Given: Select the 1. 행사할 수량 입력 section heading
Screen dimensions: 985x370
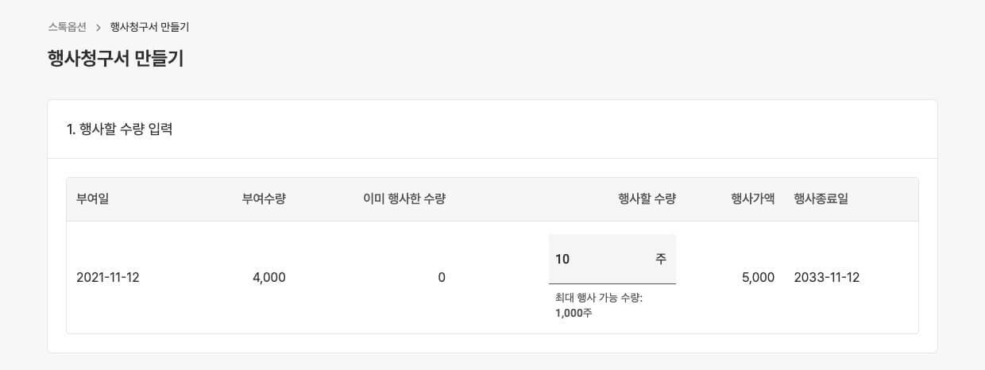Looking at the screenshot, I should point(120,129).
